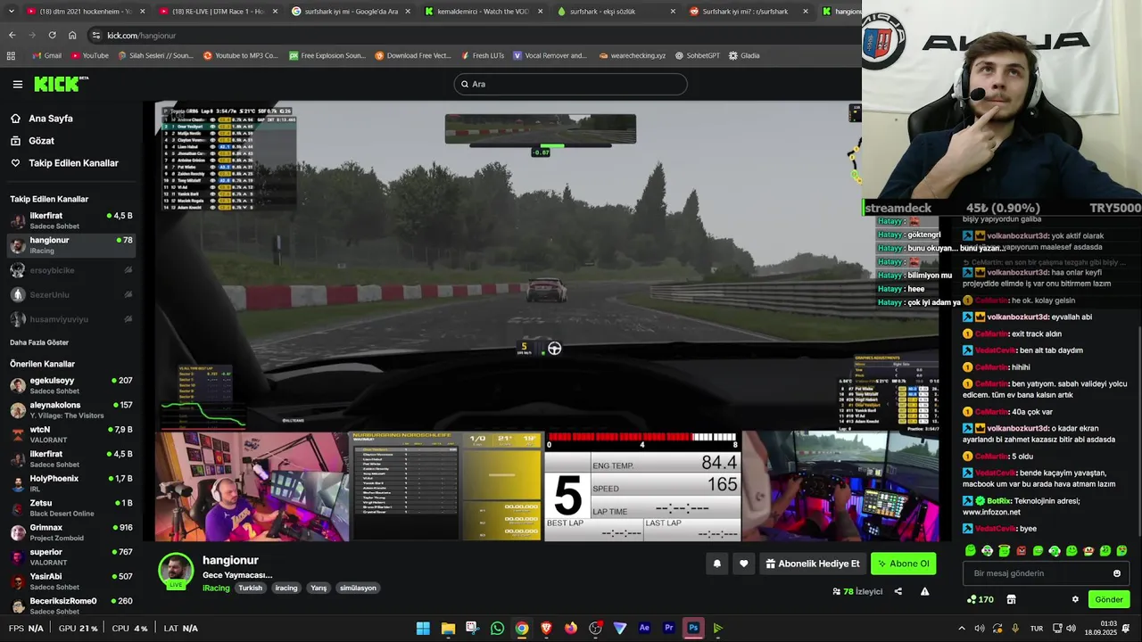The width and height of the screenshot is (1142, 642).
Task: Open File Explorer from taskbar
Action: tap(448, 628)
